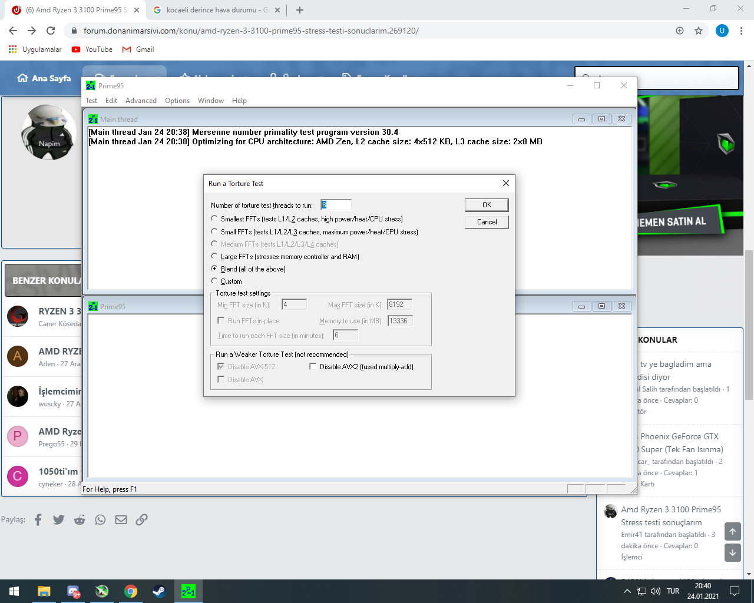
Task: Open the YouTube bookmark
Action: pos(92,49)
